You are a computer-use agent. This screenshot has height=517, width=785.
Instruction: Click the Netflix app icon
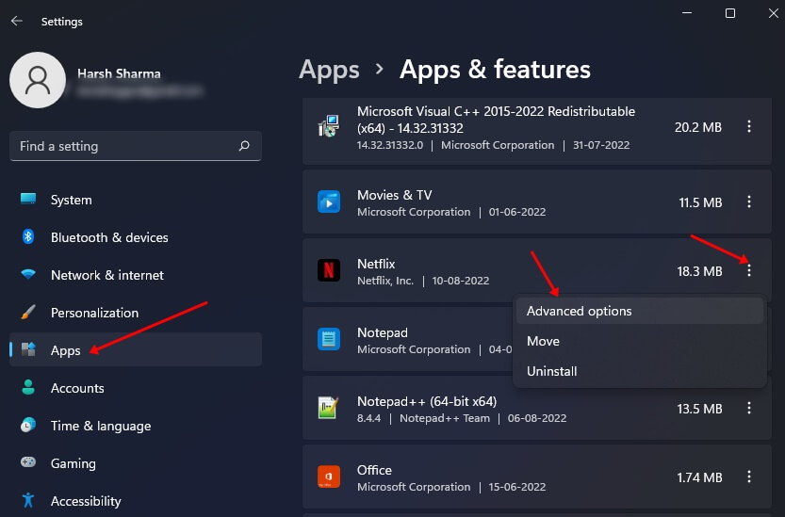pyautogui.click(x=328, y=270)
